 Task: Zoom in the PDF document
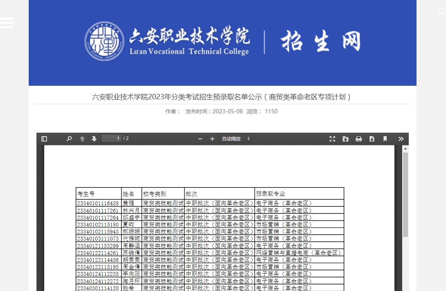(212, 139)
